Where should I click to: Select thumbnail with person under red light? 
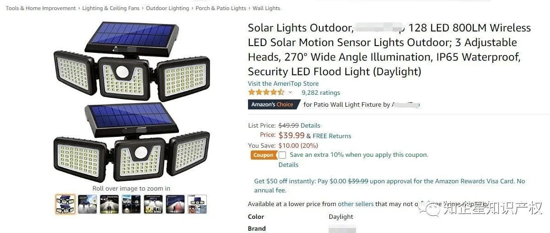175,204
